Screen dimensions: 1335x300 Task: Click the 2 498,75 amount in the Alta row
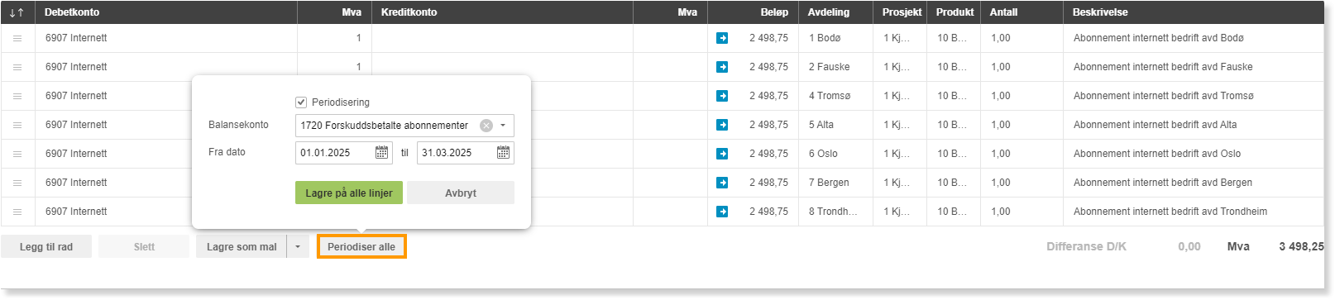click(x=768, y=125)
